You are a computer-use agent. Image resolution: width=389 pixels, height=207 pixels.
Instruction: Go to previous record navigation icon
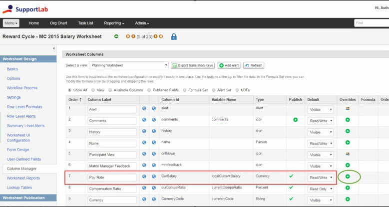[x=133, y=36]
